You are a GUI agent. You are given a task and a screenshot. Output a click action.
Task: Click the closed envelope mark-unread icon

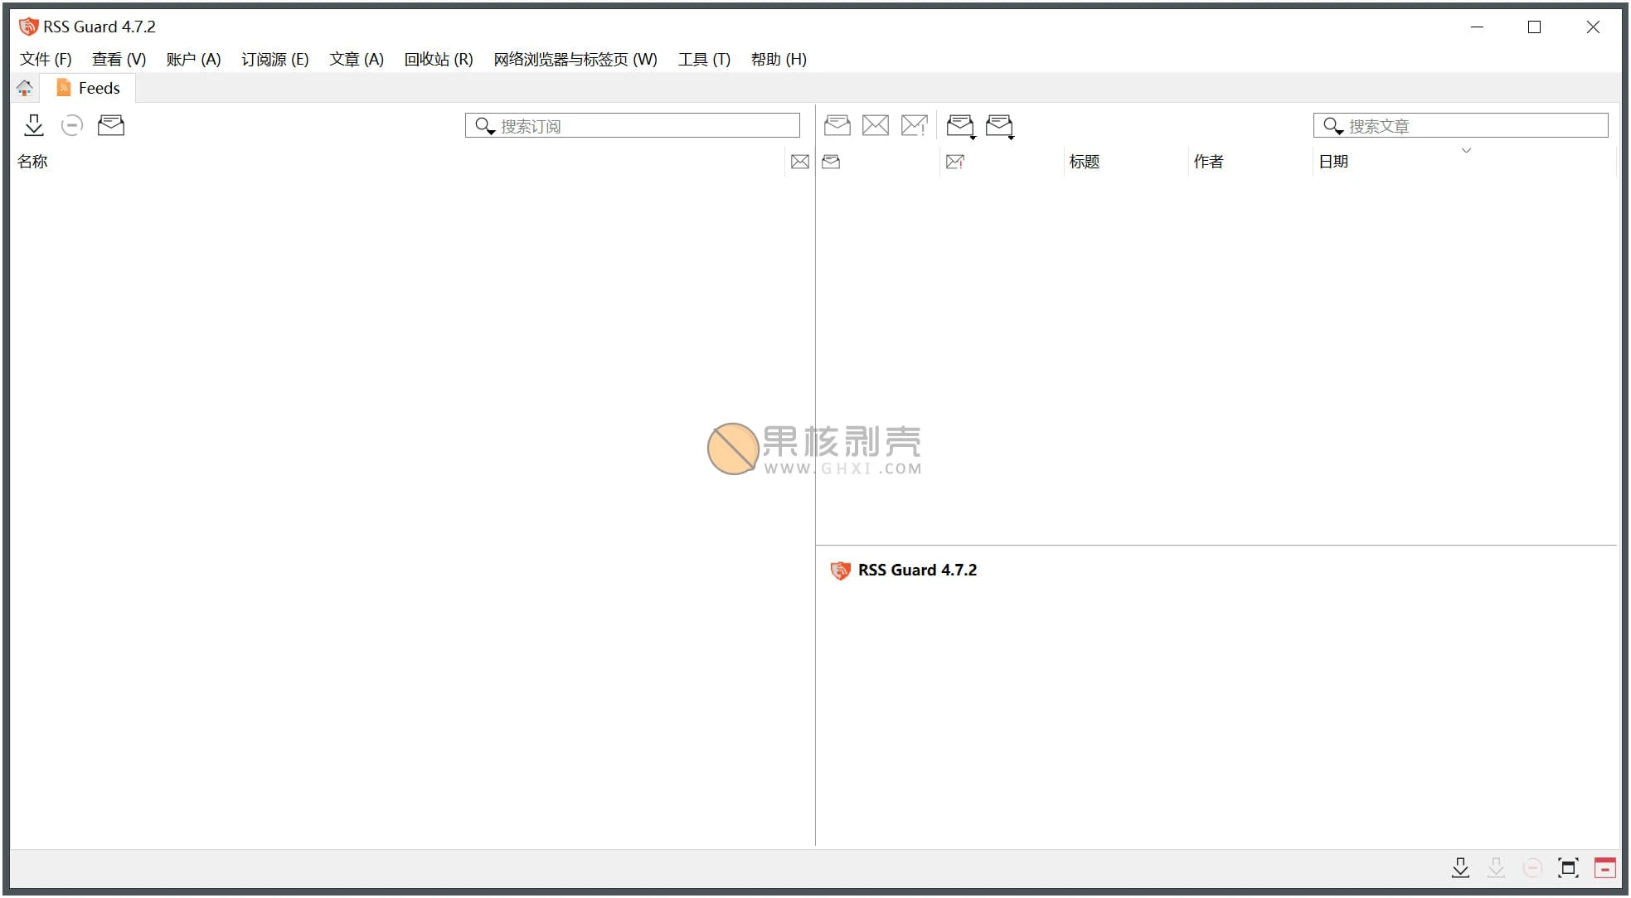(x=876, y=125)
